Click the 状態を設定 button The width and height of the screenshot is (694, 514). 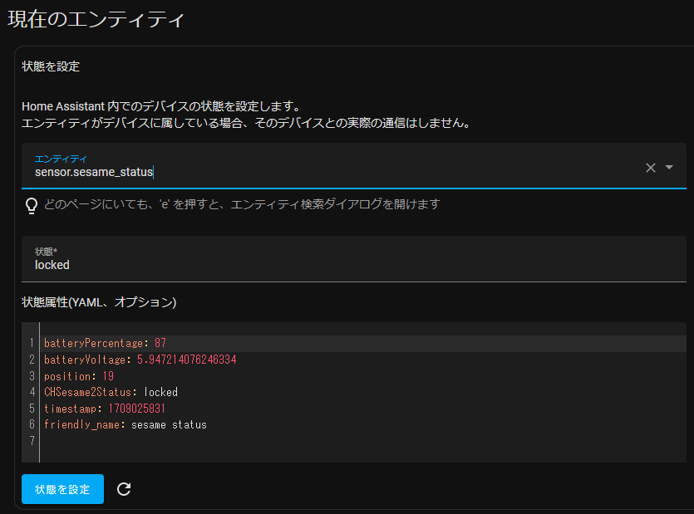tap(62, 489)
